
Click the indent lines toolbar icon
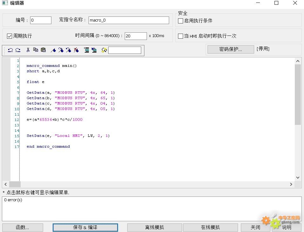pos(86,50)
